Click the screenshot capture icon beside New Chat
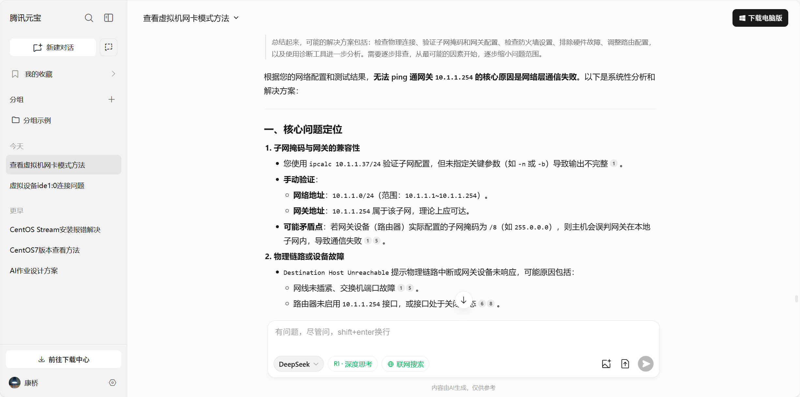 coord(109,47)
